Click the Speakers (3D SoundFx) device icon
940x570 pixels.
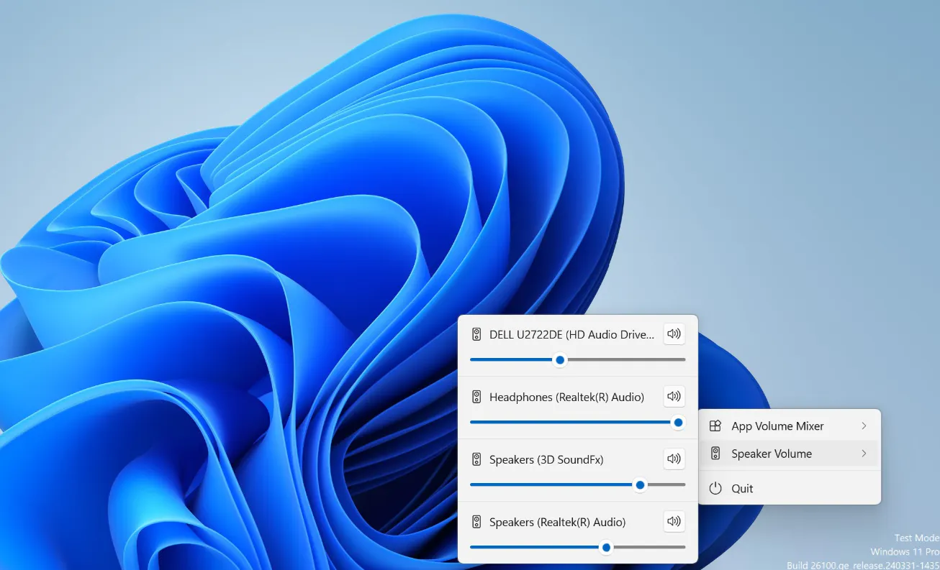(x=476, y=459)
